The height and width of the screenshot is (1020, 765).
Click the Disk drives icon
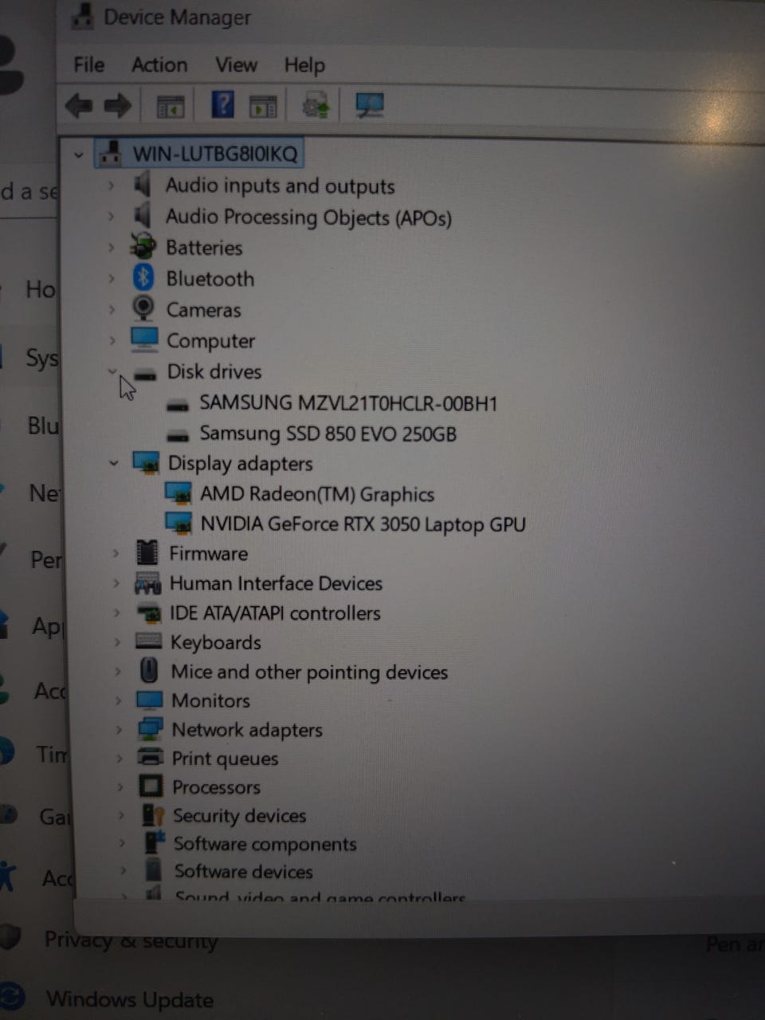coord(145,374)
